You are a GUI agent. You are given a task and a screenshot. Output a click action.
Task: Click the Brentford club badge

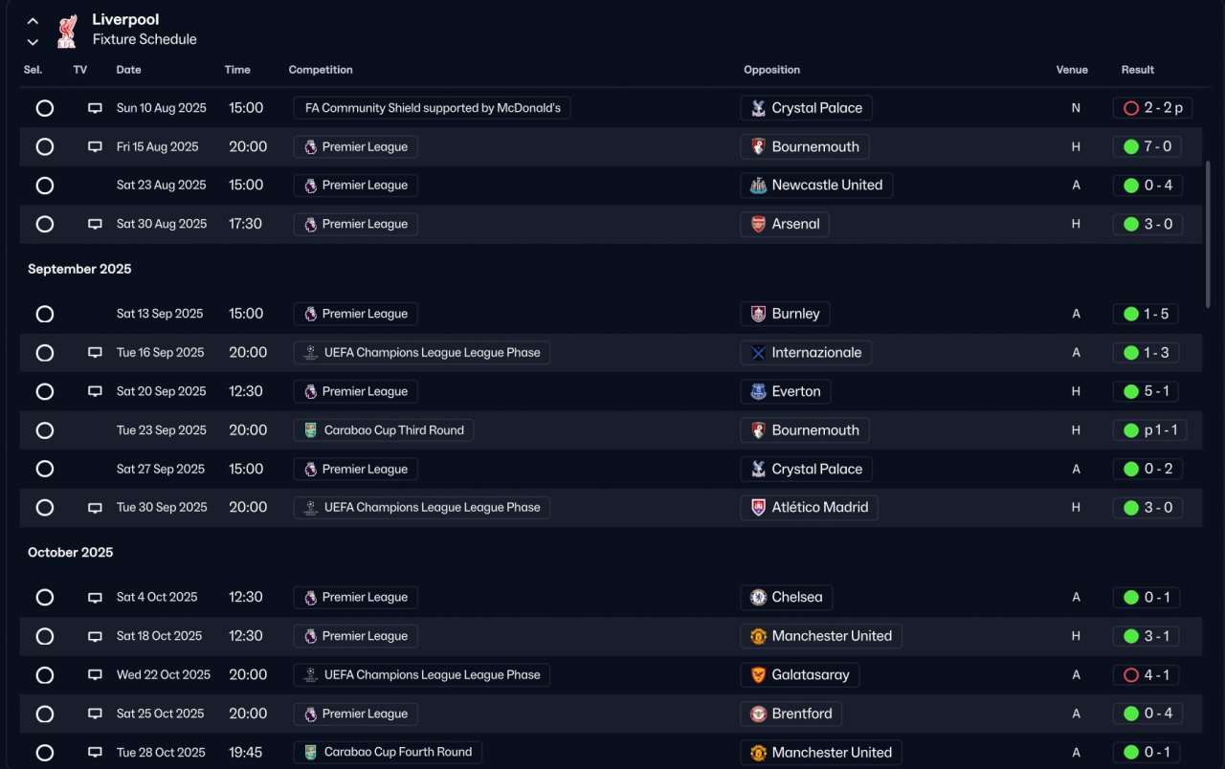coord(758,714)
